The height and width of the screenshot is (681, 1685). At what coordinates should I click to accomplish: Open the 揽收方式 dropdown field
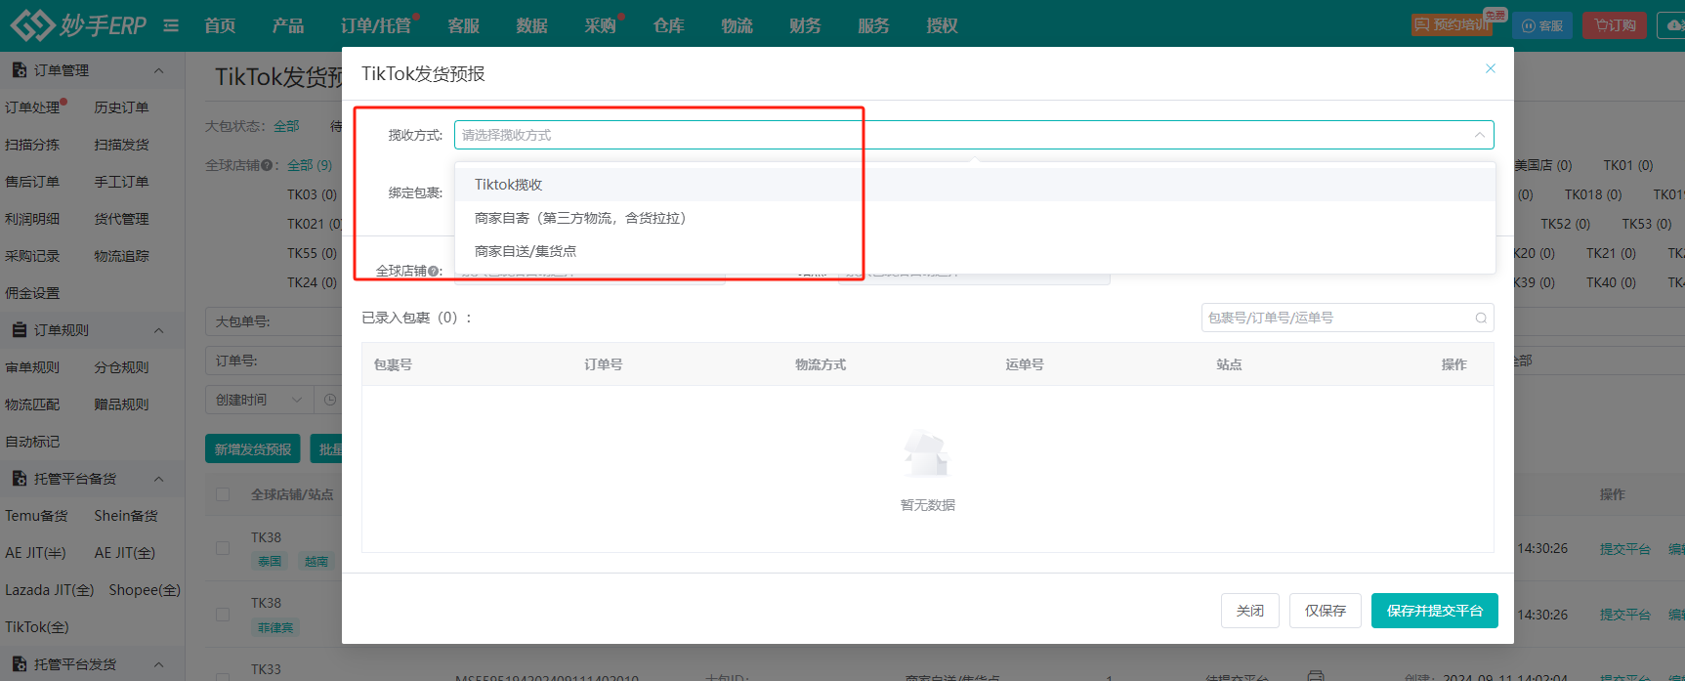click(974, 135)
